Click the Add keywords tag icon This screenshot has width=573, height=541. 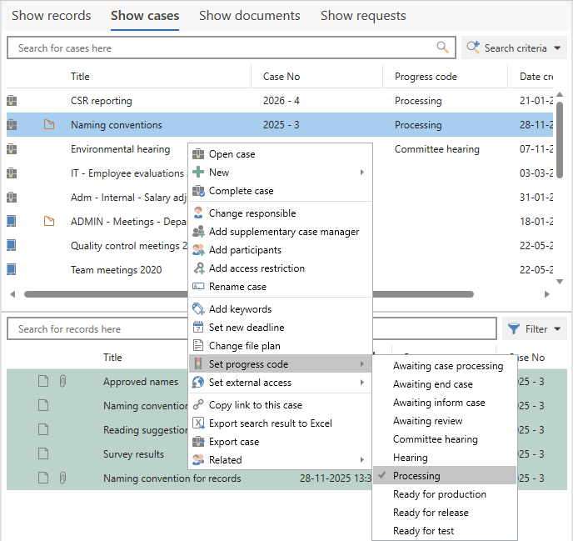coord(198,309)
